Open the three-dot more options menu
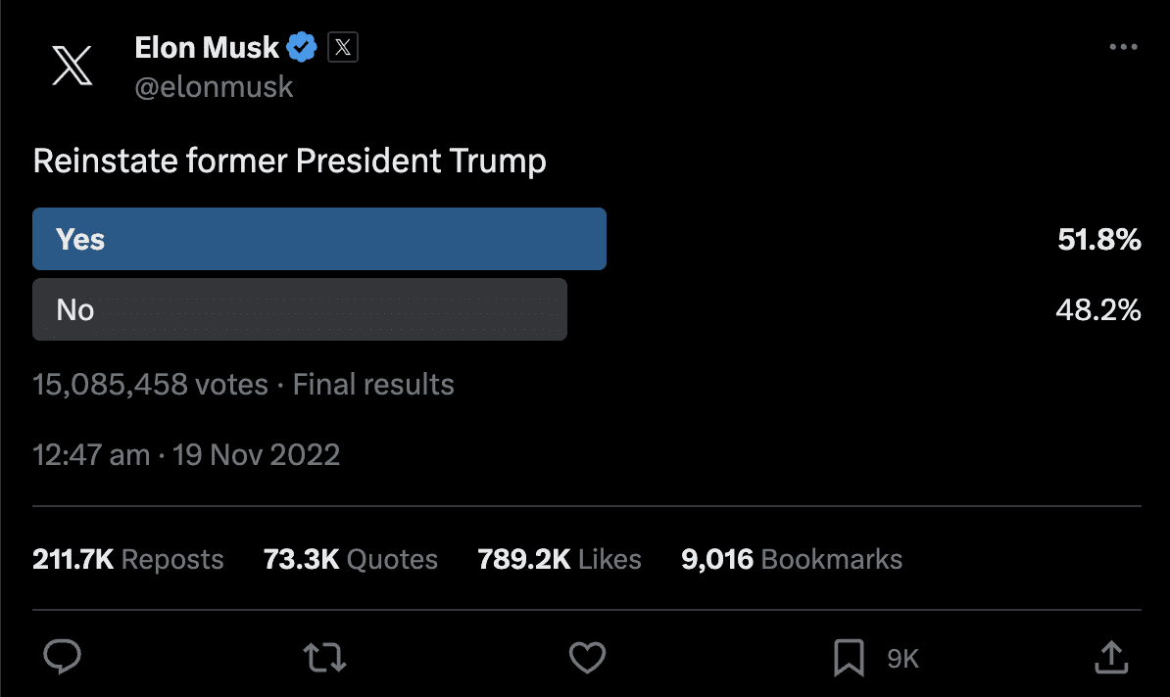1170x697 pixels. (1123, 47)
